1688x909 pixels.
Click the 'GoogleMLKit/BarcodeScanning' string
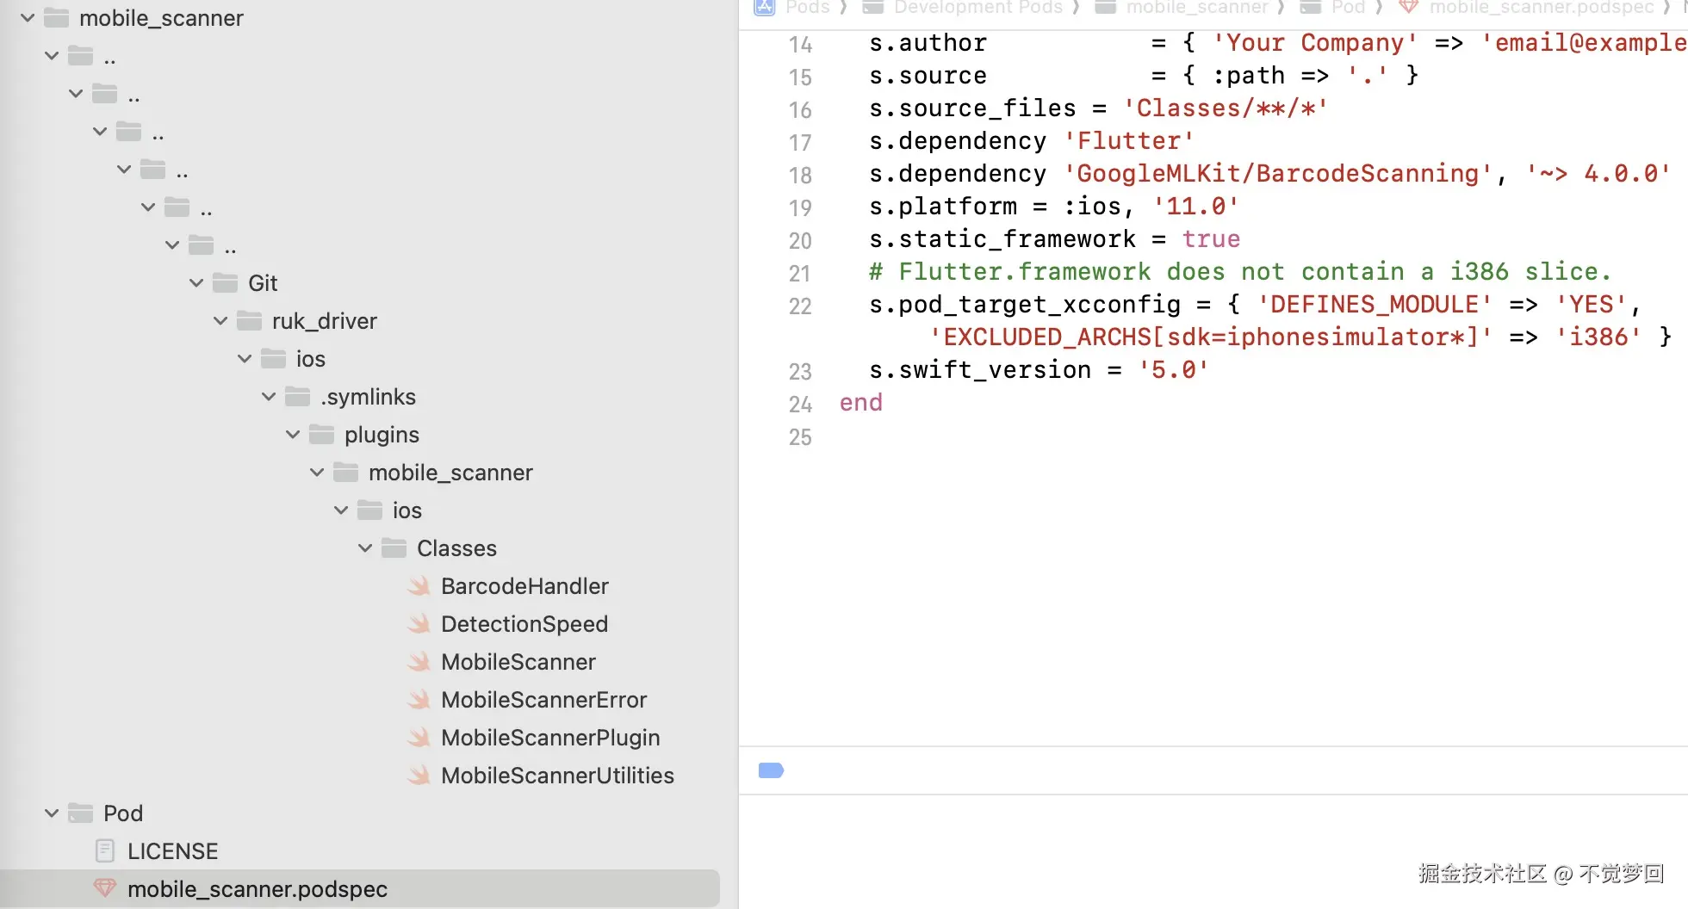click(x=1278, y=174)
